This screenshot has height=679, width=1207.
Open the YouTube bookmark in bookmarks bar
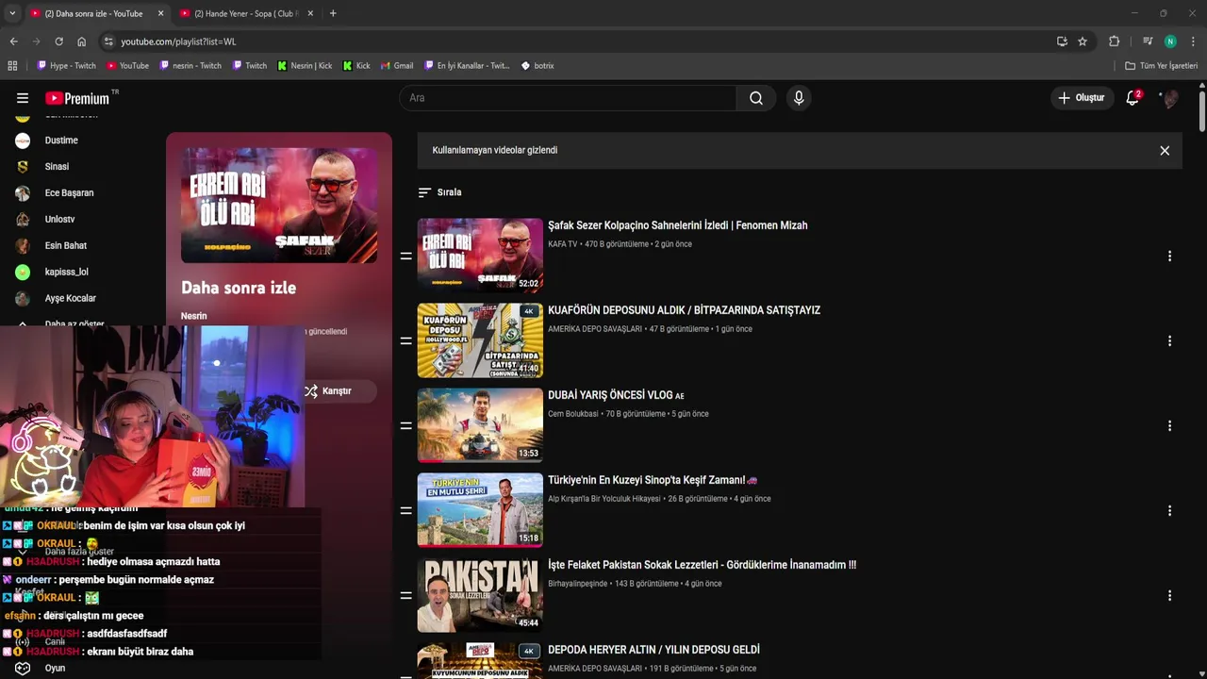tap(127, 66)
